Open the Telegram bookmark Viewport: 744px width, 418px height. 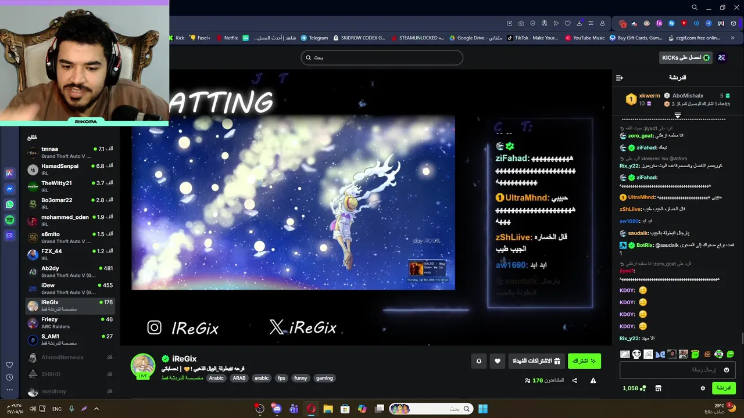314,38
